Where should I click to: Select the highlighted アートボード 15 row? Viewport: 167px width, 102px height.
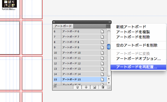point(80,79)
